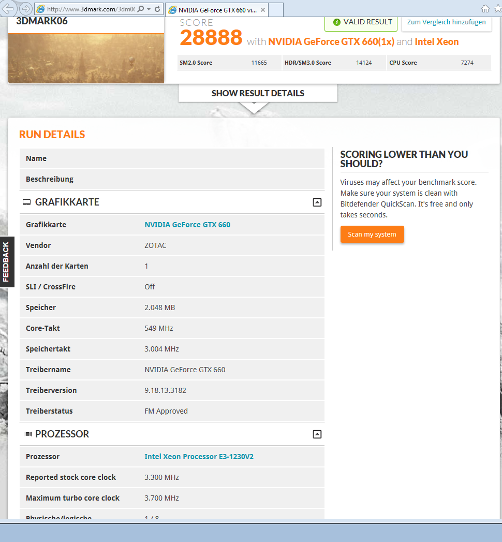Click the 3DMark06 benchmark thumbnail image
Screen dimensions: 502x542
click(86, 58)
